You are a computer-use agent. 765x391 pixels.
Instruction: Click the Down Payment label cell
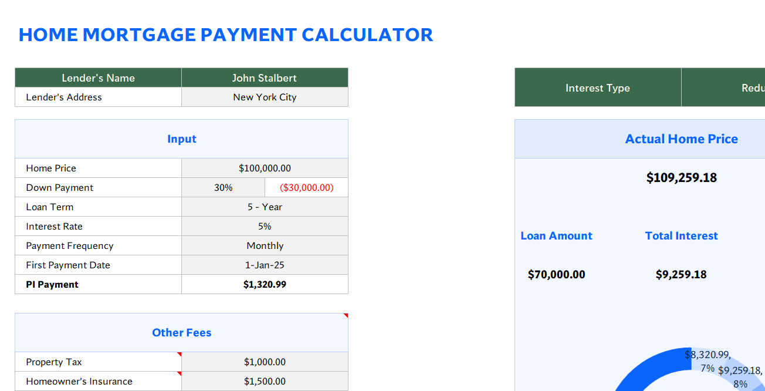click(x=98, y=187)
